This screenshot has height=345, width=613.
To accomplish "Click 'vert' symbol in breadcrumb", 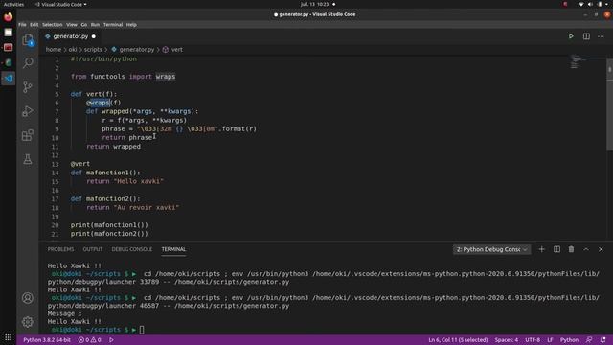I will [x=176, y=50].
